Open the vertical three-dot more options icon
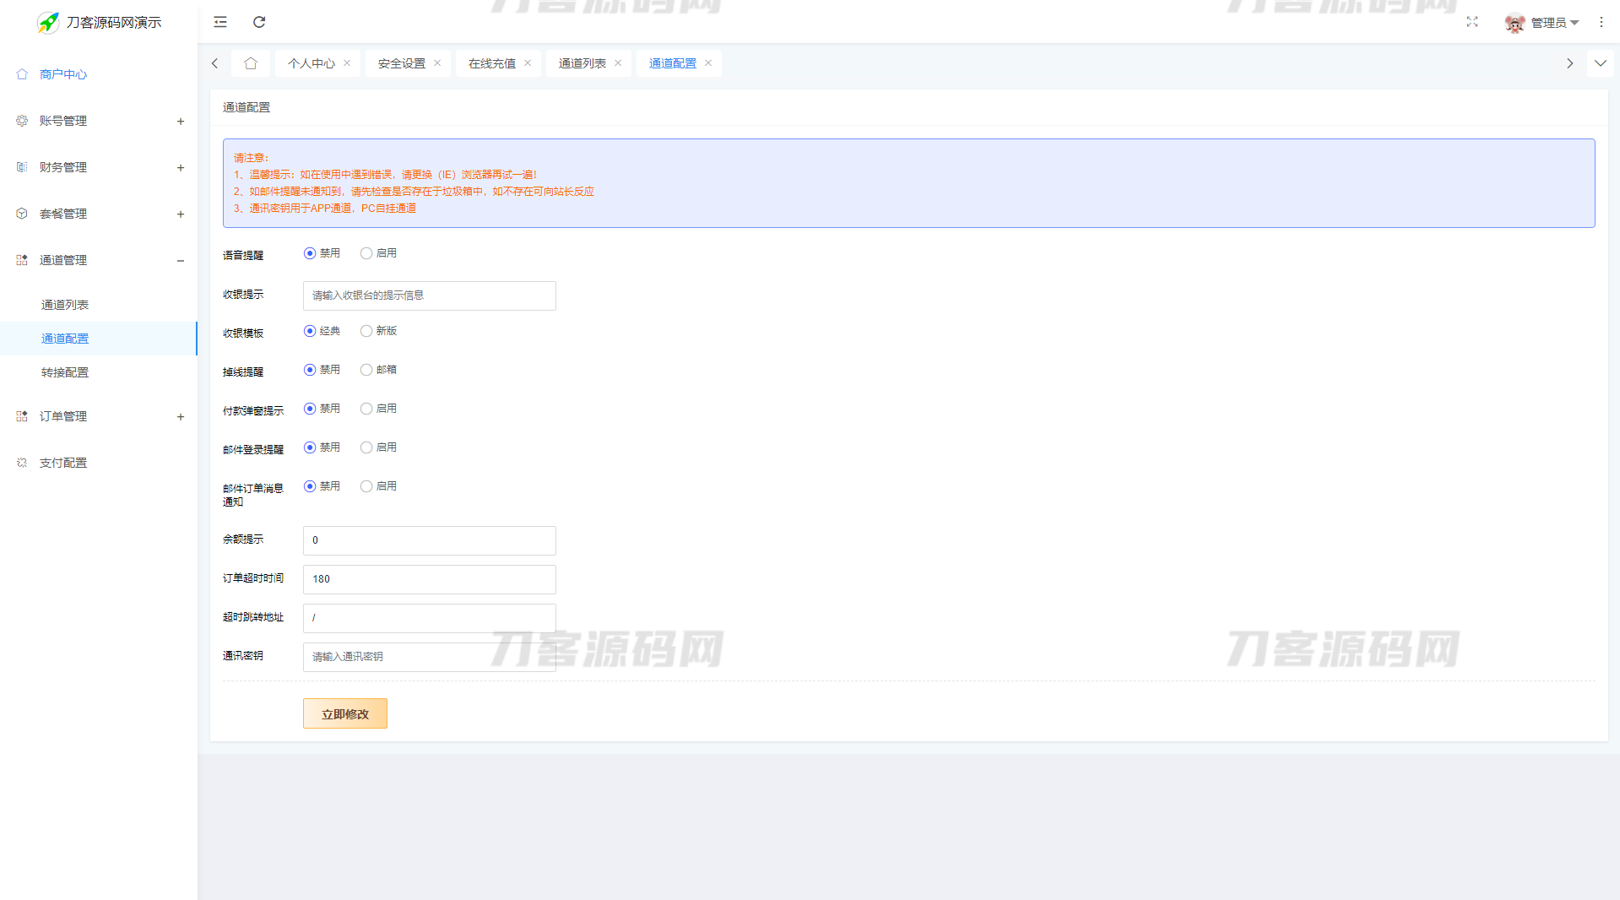 pyautogui.click(x=1601, y=22)
